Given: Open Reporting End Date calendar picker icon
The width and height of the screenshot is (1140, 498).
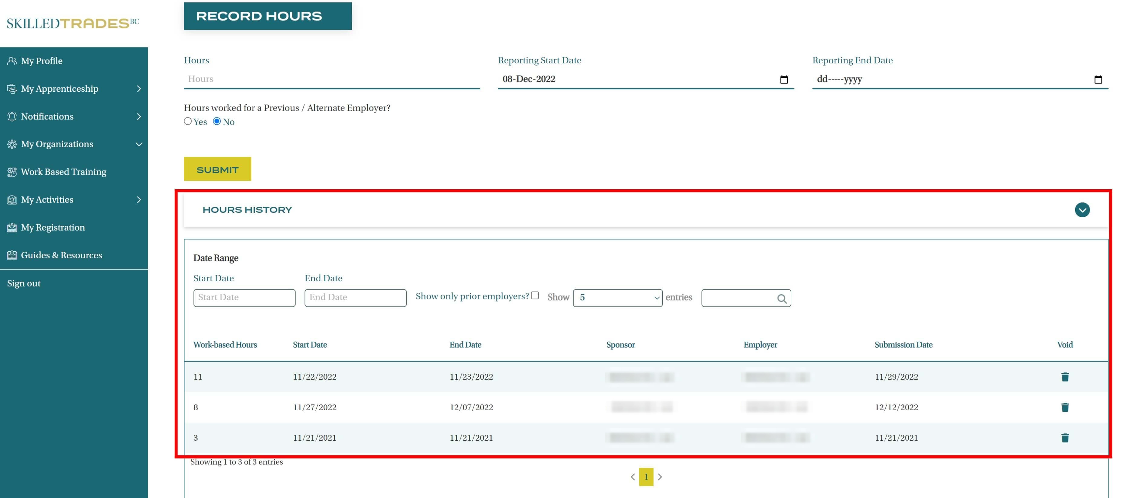Looking at the screenshot, I should click(x=1098, y=80).
